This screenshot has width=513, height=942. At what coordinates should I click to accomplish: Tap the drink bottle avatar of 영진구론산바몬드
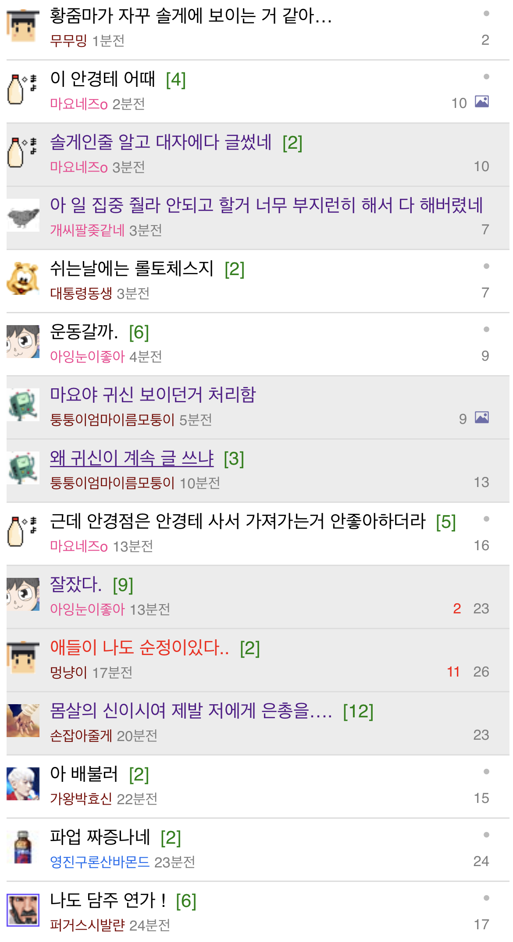pyautogui.click(x=23, y=847)
